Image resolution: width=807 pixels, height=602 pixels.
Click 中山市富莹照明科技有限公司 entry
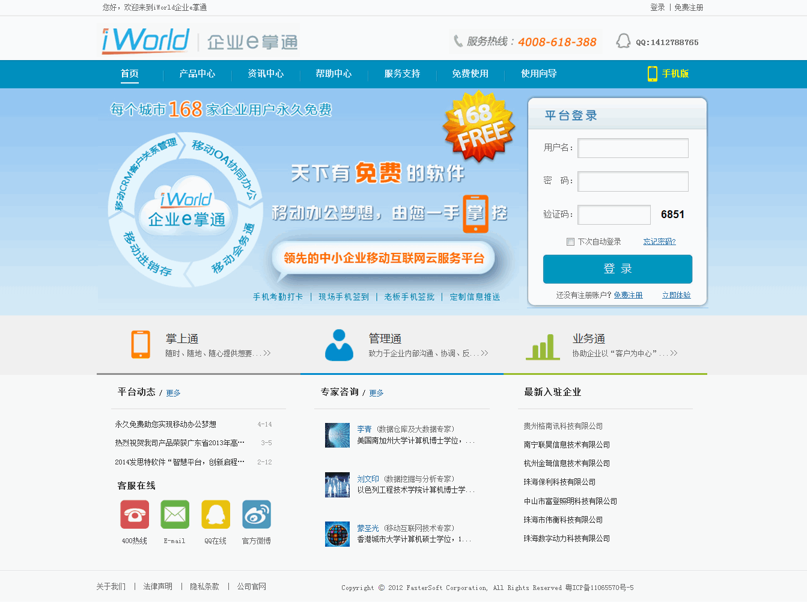click(x=570, y=501)
